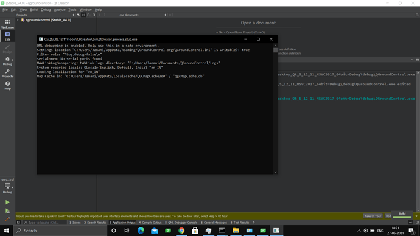Switch to the Issues output pane
The height and width of the screenshot is (236, 420).
click(75, 223)
